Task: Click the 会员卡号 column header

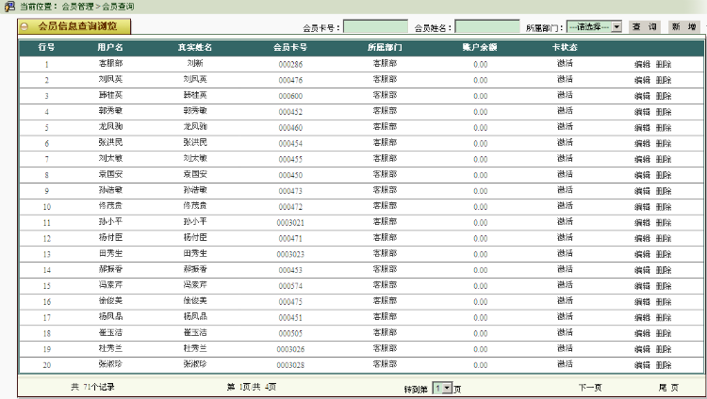Action: tap(290, 47)
